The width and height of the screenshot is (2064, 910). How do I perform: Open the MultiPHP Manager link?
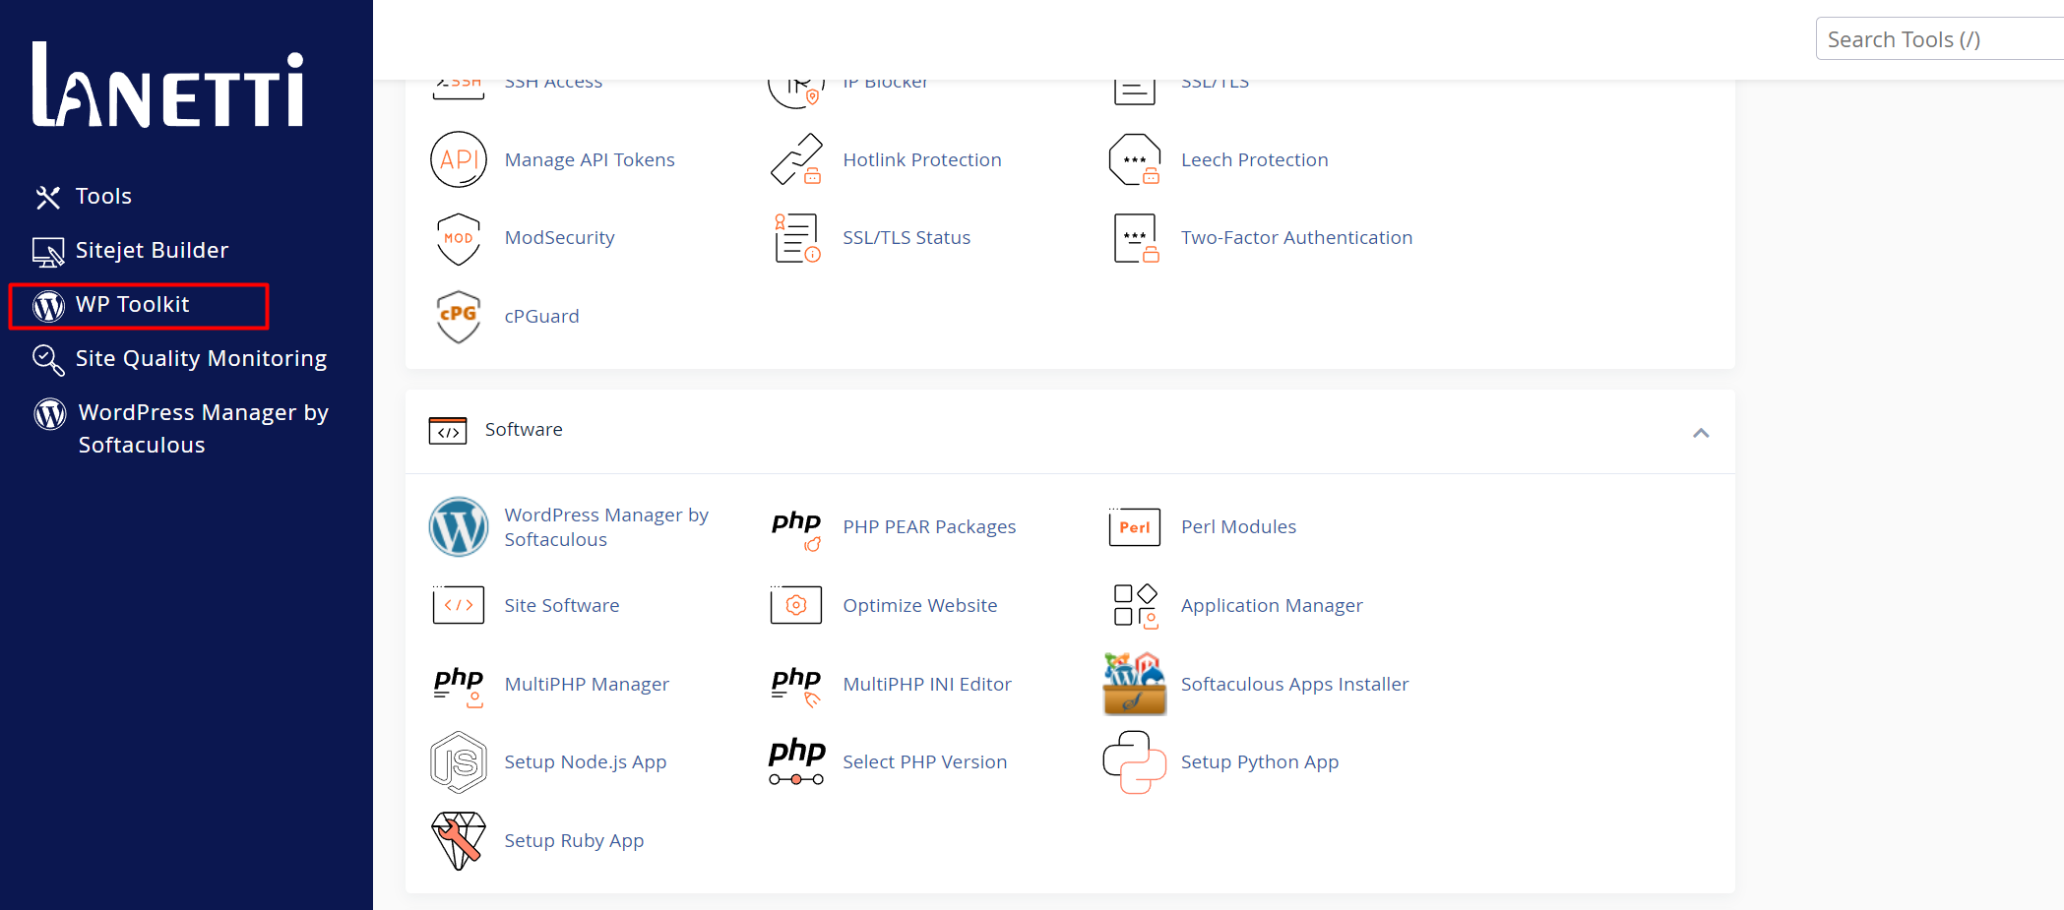tap(587, 684)
